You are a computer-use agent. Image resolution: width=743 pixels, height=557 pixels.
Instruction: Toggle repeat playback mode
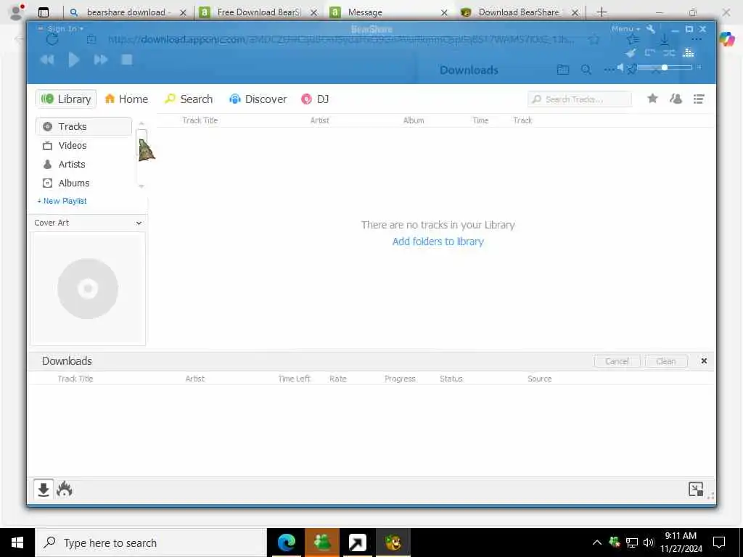pyautogui.click(x=649, y=53)
